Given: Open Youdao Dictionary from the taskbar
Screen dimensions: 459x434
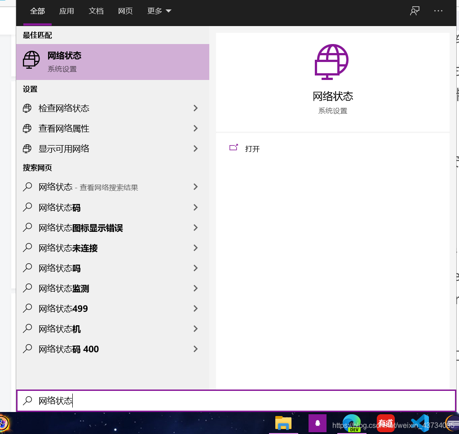Looking at the screenshot, I should click(x=385, y=423).
